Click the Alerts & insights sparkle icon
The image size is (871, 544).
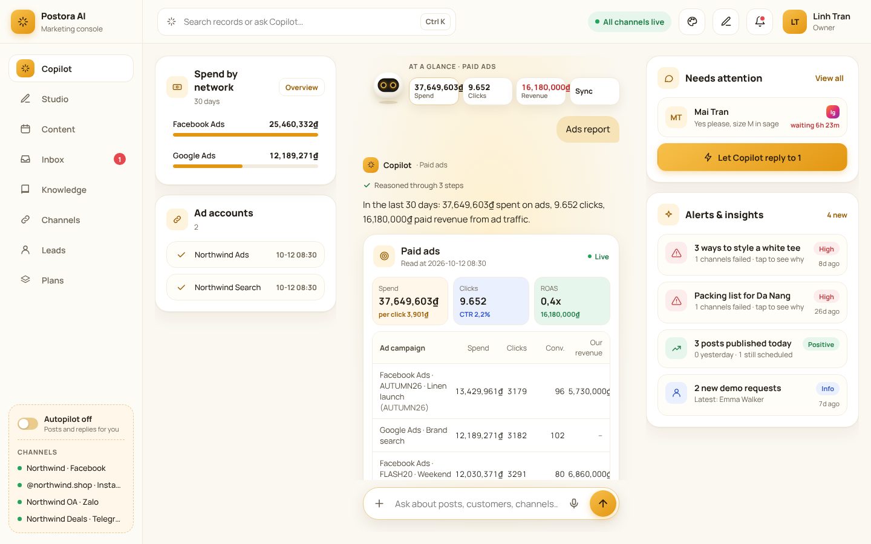(668, 215)
